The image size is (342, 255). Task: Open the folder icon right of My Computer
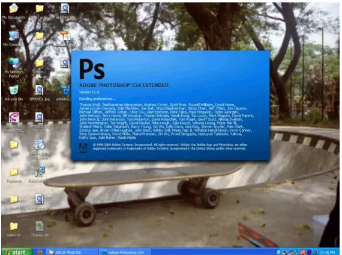[x=40, y=38]
